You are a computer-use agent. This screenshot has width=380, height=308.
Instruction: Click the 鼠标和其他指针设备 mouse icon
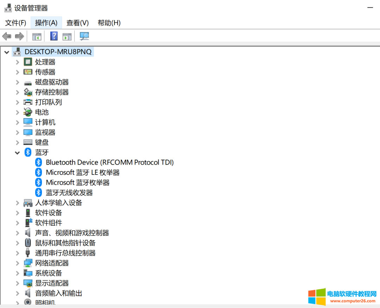(28, 243)
